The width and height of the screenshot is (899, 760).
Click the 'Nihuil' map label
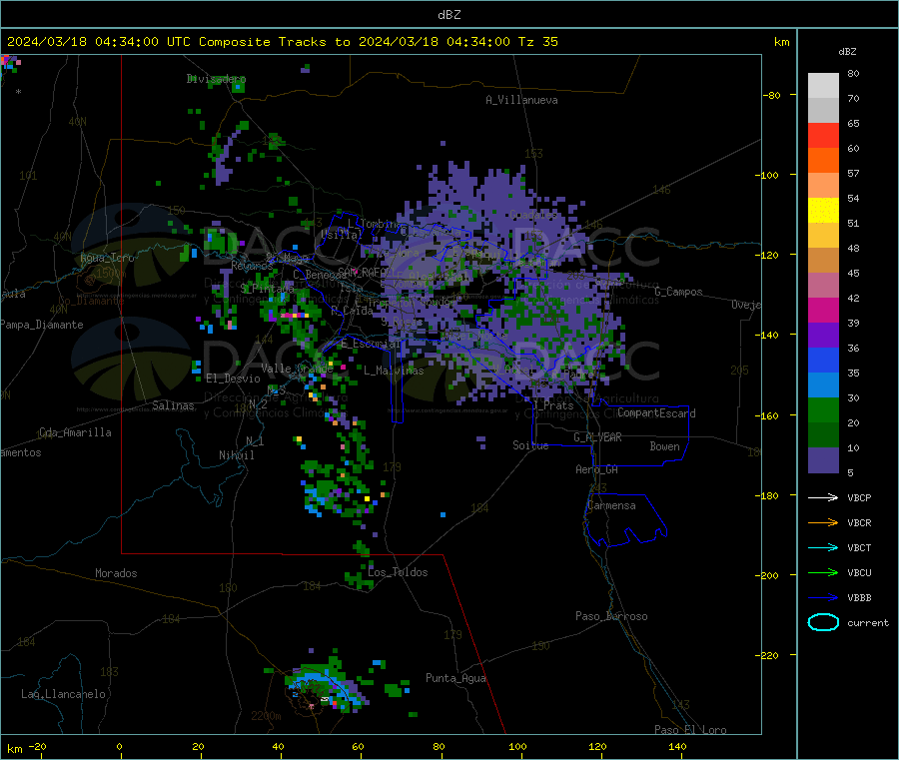[x=236, y=455]
